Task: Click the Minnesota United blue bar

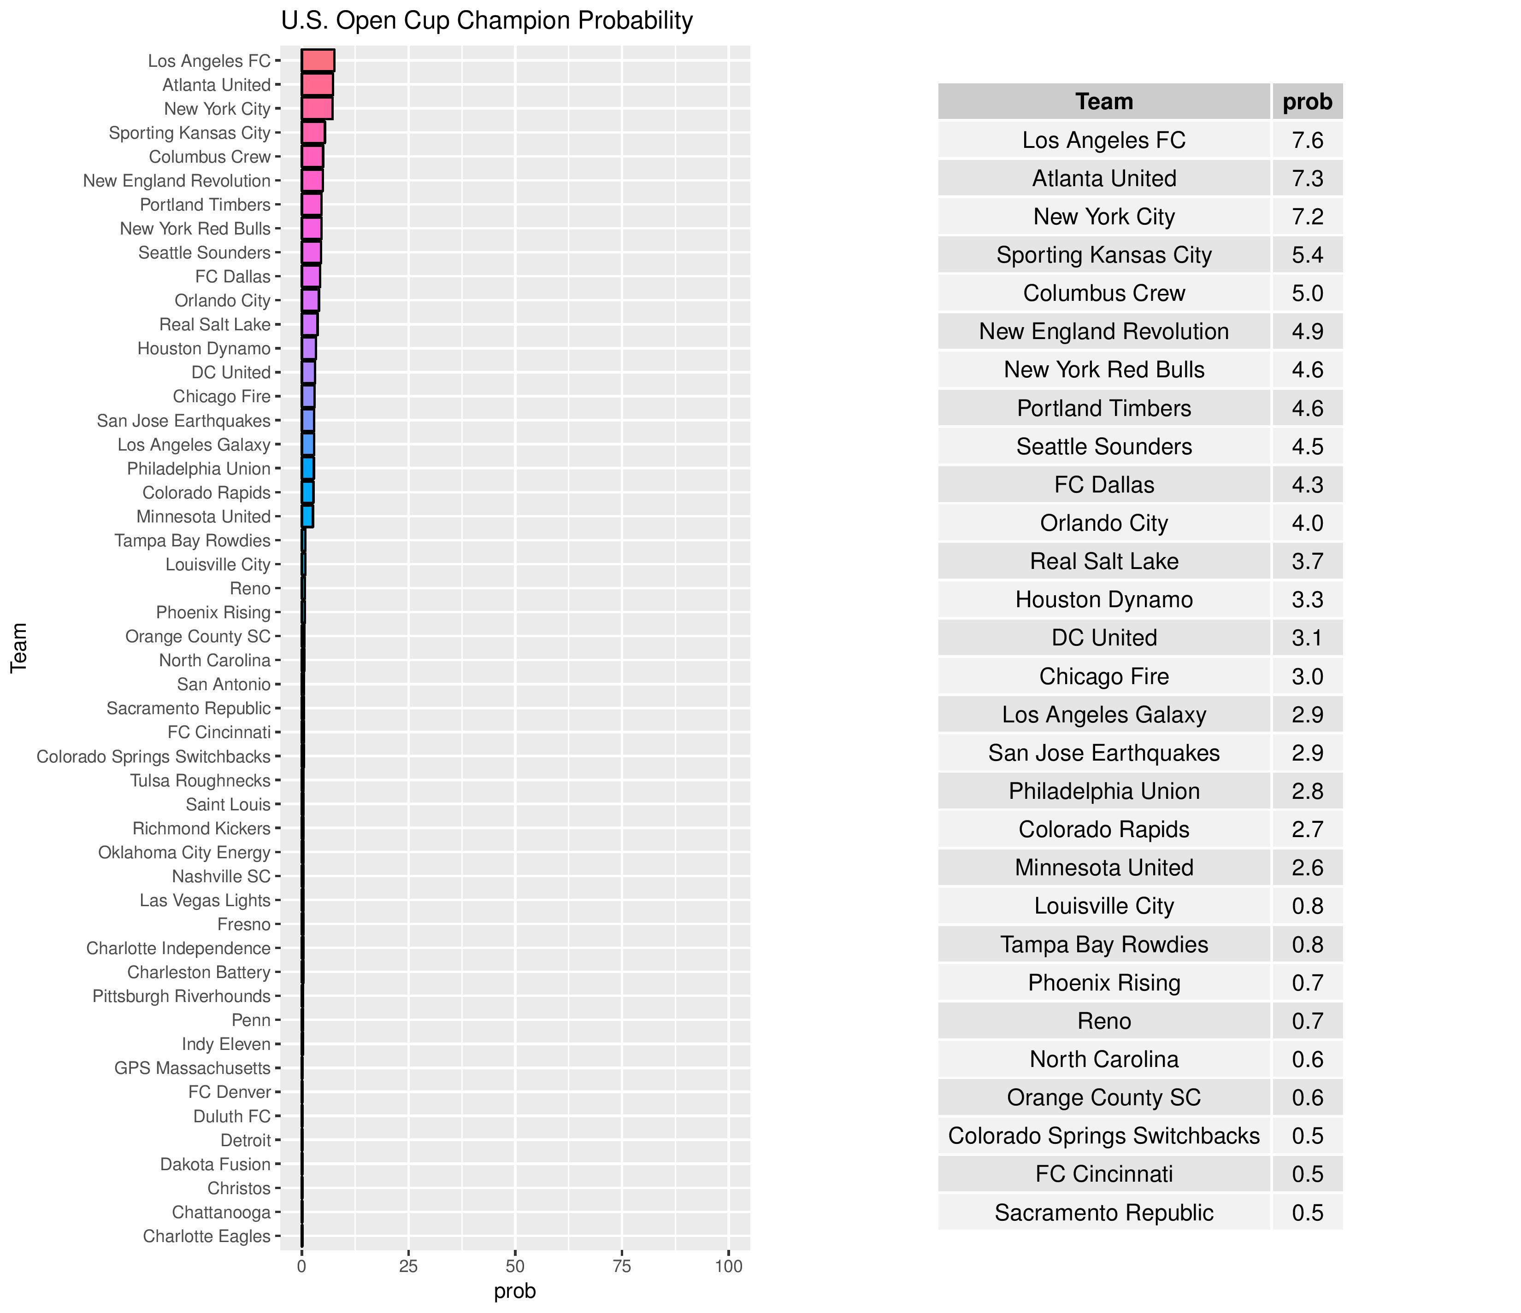Action: click(x=307, y=517)
